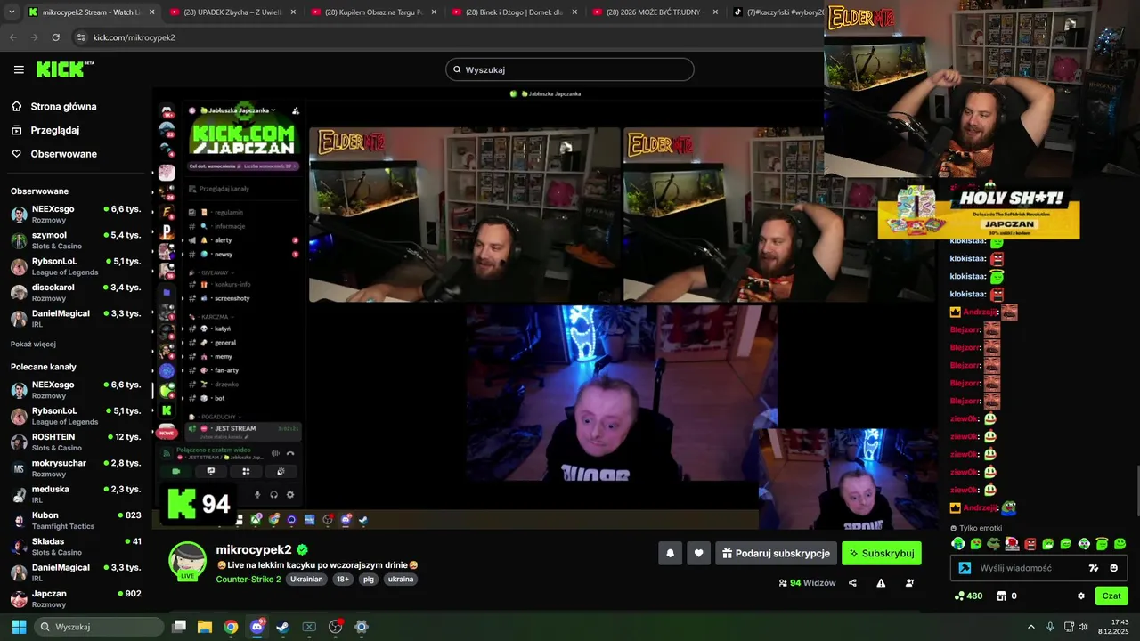Click the 94 Widzów viewer count
The image size is (1140, 641).
pyautogui.click(x=807, y=583)
